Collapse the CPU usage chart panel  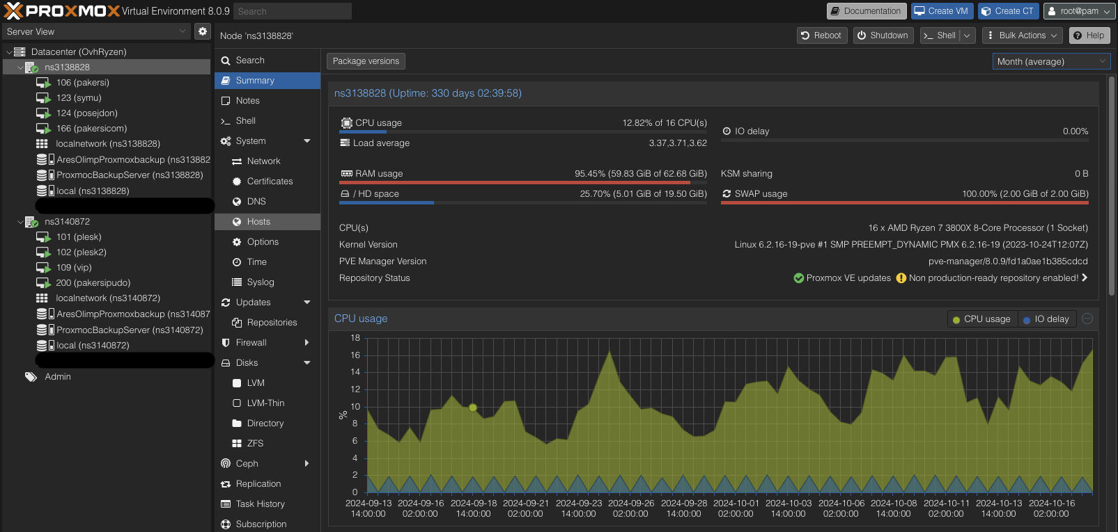(x=1087, y=319)
